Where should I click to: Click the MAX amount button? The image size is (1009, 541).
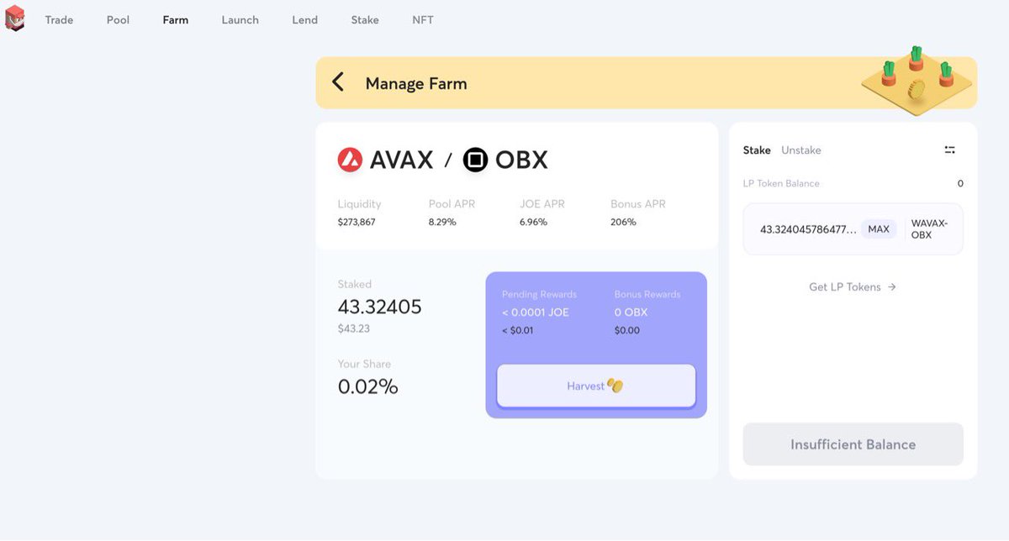[x=879, y=229]
